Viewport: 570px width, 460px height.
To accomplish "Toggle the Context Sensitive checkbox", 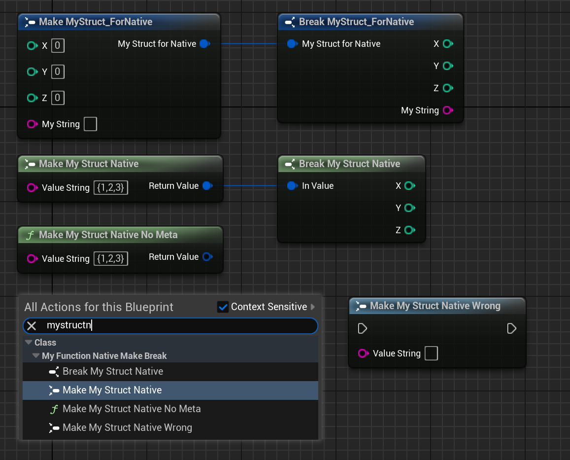I will (x=223, y=307).
